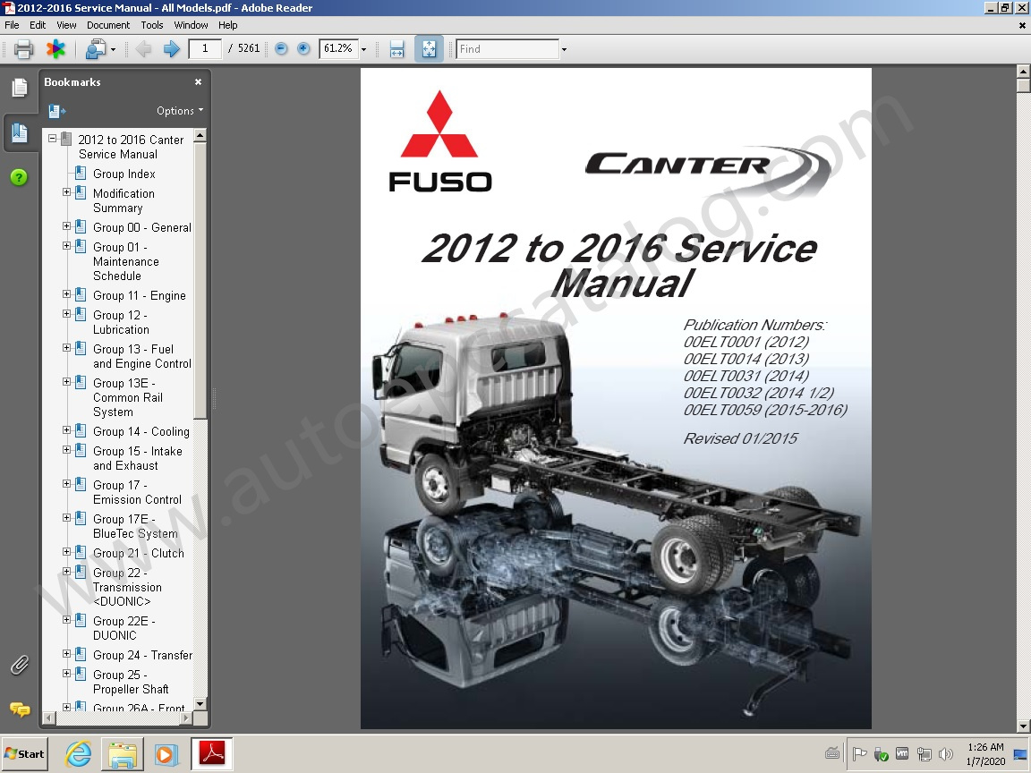The height and width of the screenshot is (773, 1031).
Task: Open Group 22 - Transmission DUONIC bookmark
Action: pyautogui.click(x=127, y=587)
